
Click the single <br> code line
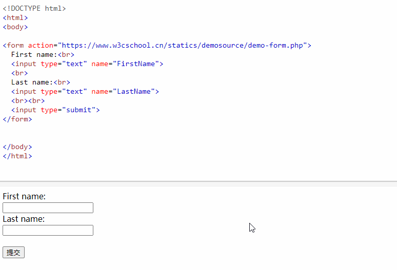coord(19,73)
